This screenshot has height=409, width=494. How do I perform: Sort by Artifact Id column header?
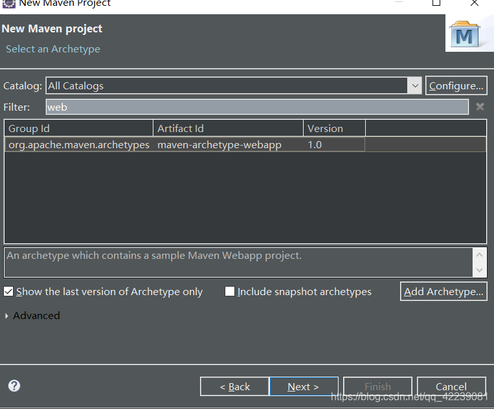tap(228, 128)
